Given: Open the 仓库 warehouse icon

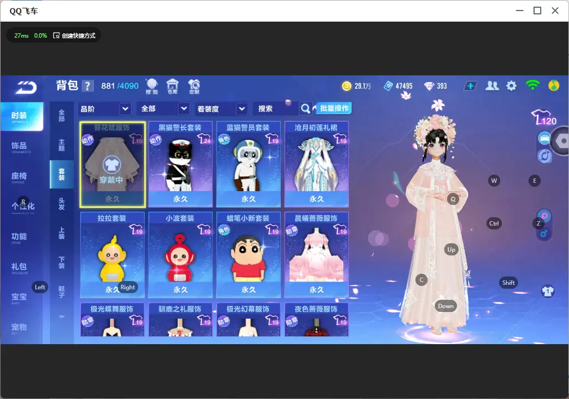Looking at the screenshot, I should pyautogui.click(x=172, y=86).
